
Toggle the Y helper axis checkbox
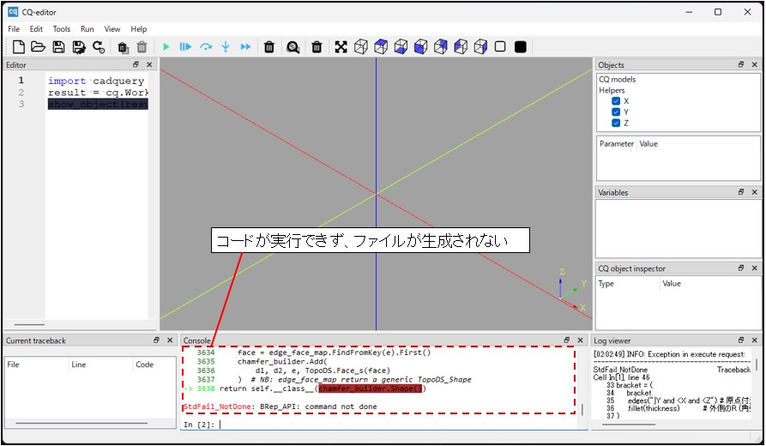pos(616,112)
